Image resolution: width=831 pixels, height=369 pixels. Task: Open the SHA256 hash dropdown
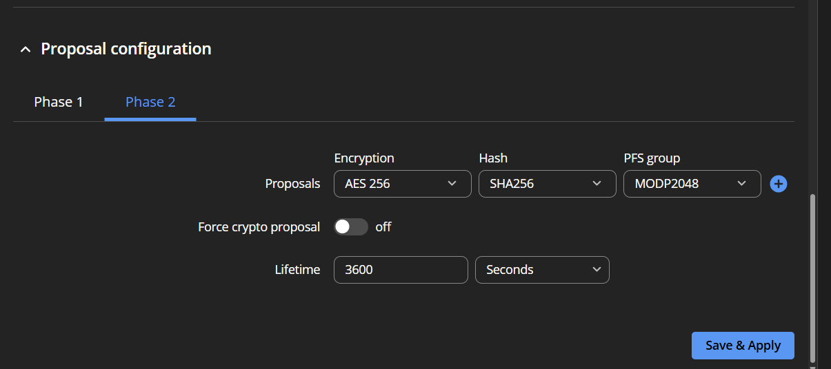tap(548, 184)
